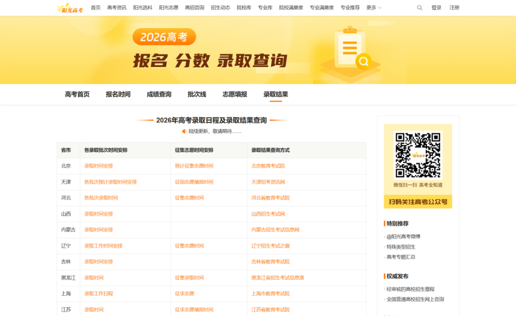Visit 天津招考资讯网 link
Screen dimensions: 516x316
pos(268,182)
